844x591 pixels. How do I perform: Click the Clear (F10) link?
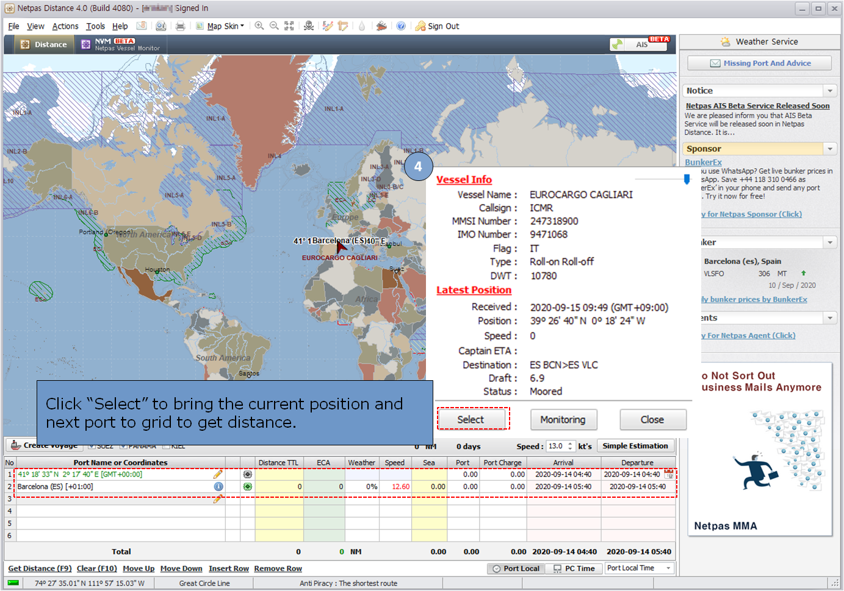click(96, 568)
